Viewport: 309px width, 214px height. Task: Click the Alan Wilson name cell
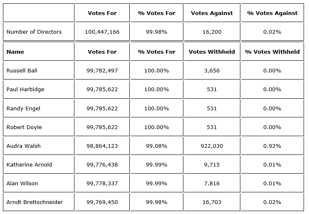point(22,184)
